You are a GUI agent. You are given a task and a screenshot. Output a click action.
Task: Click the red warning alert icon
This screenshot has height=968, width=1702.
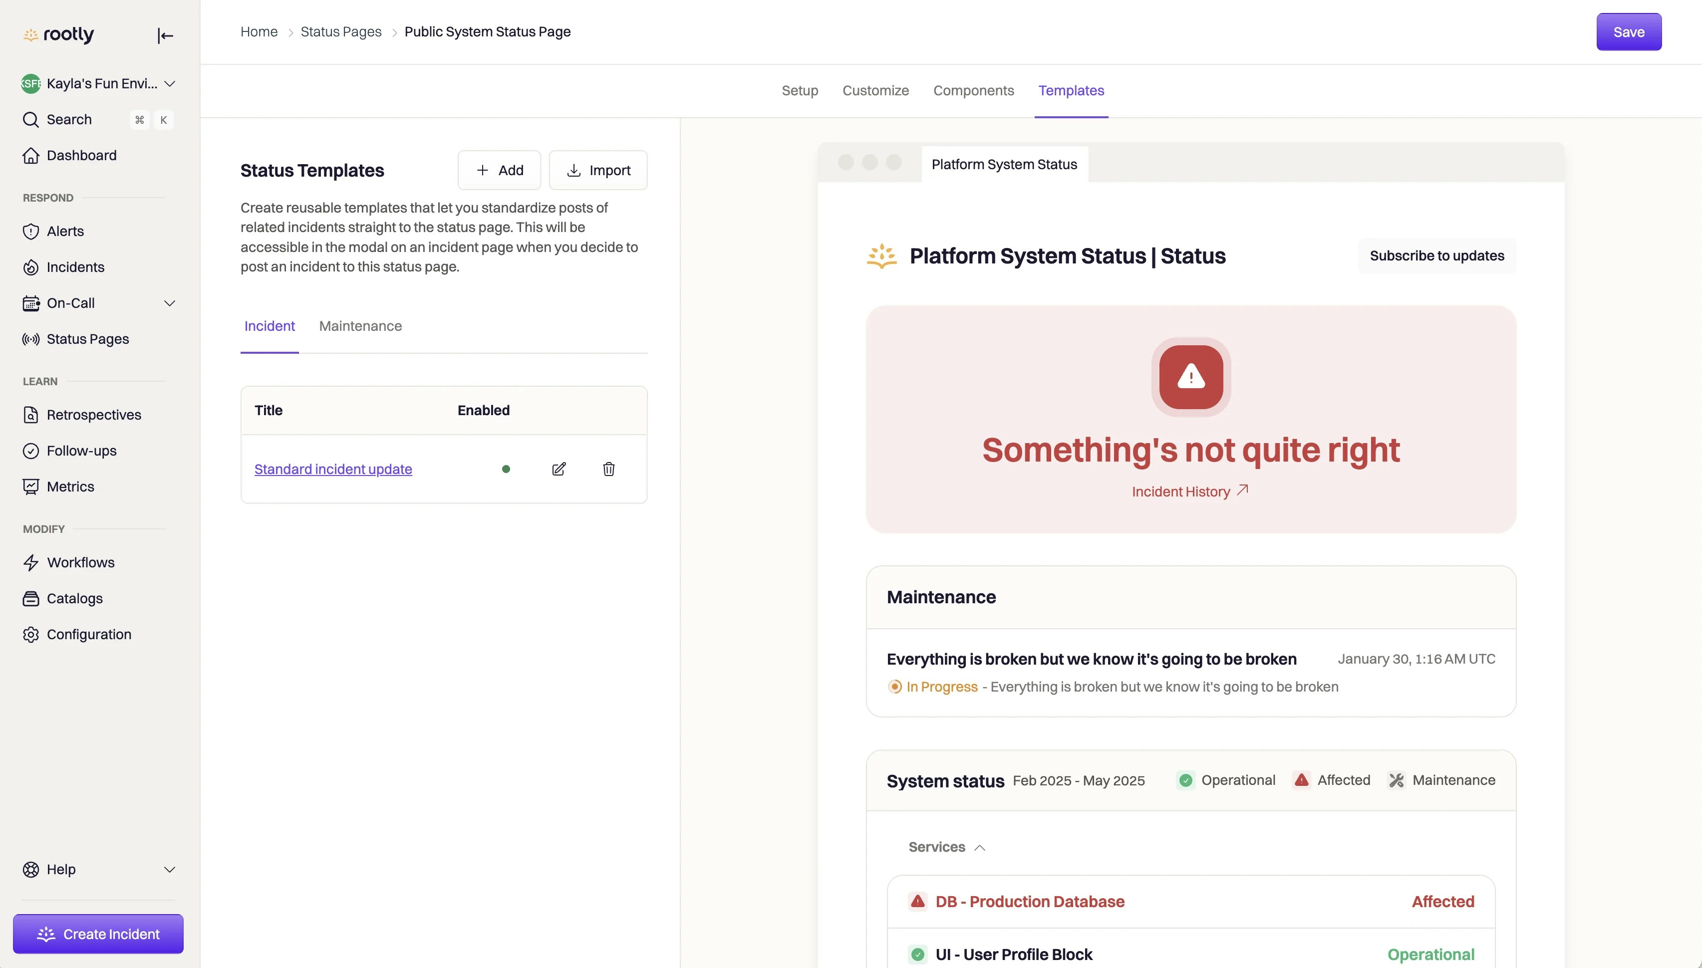coord(1191,377)
